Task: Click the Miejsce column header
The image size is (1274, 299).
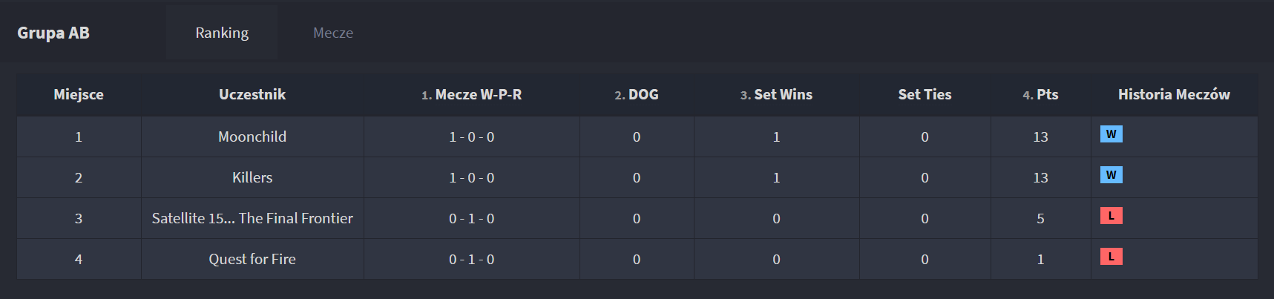Action: (x=79, y=94)
